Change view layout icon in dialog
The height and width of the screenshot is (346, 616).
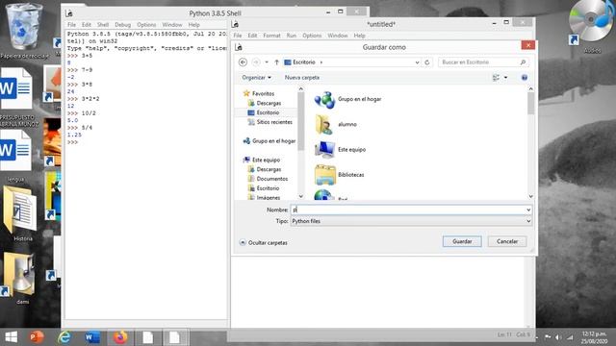[x=497, y=78]
